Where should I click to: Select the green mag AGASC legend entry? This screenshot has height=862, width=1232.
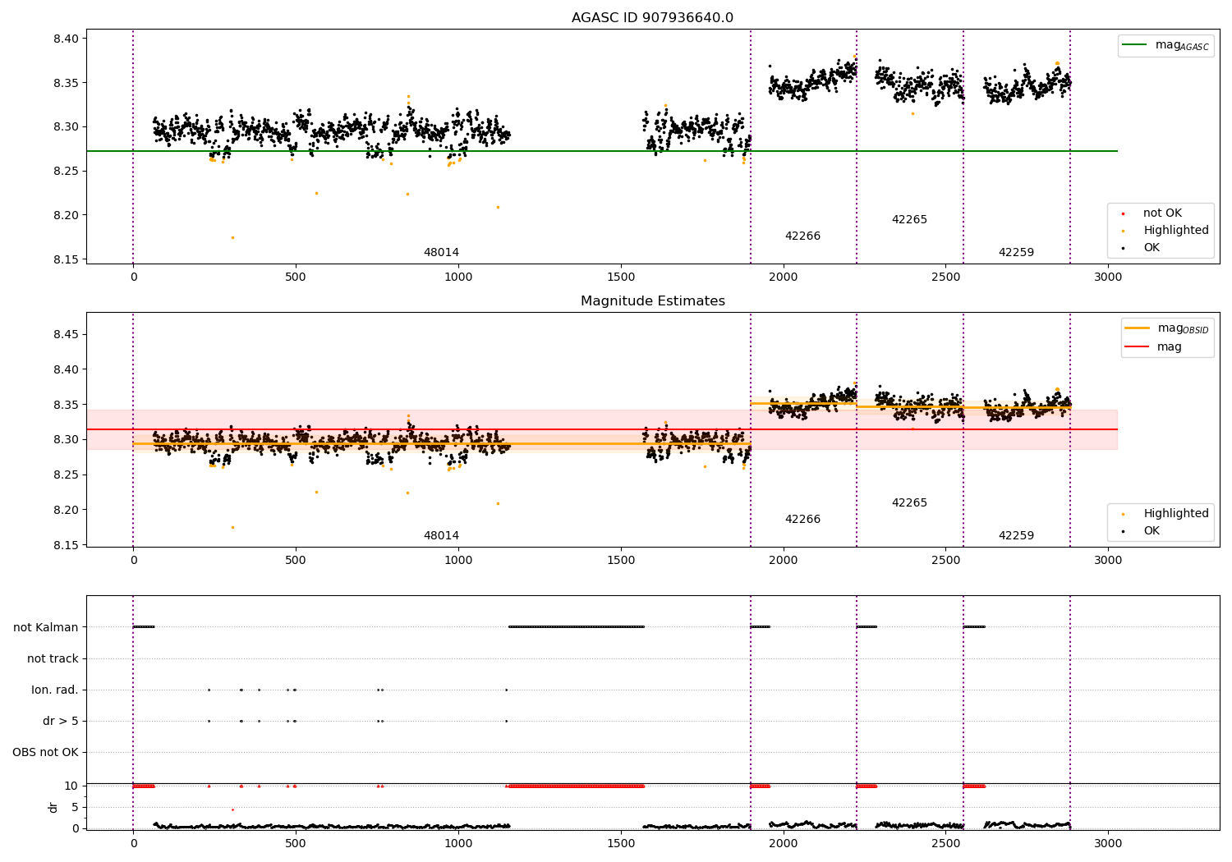coord(1165,45)
